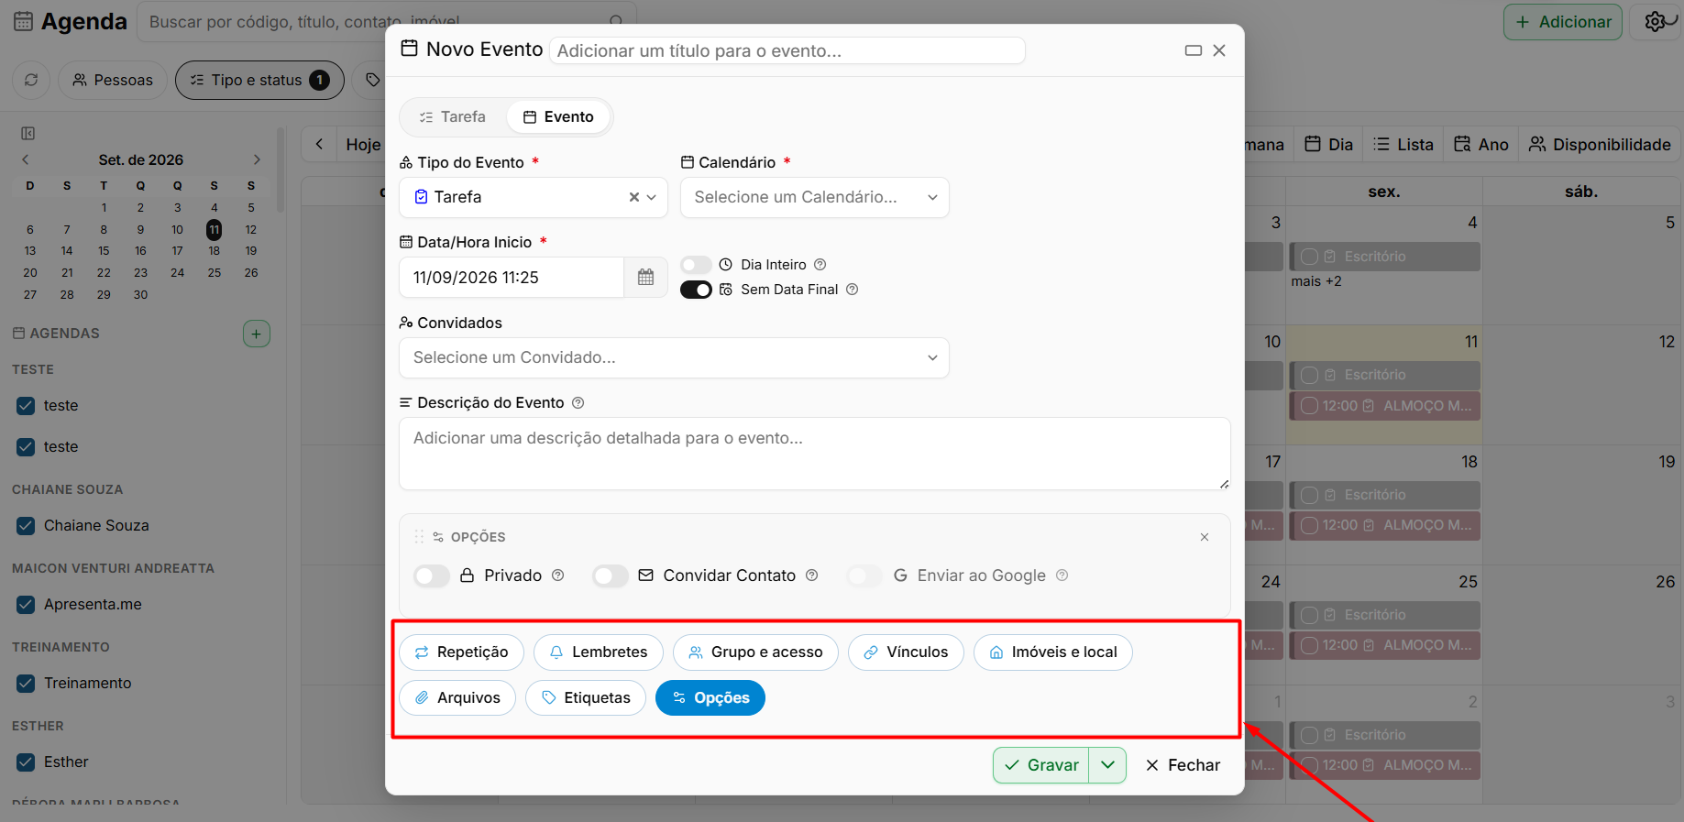Image resolution: width=1684 pixels, height=822 pixels.
Task: Toggle the Privado option on
Action: pos(431,575)
